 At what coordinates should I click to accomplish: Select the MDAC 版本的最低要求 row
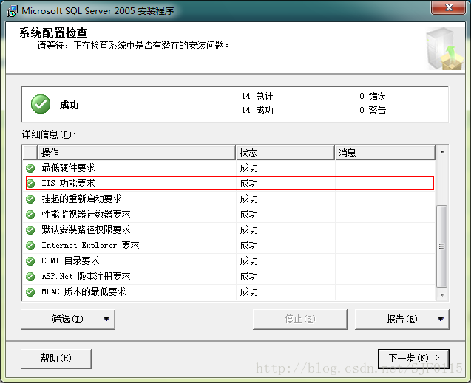tap(230, 292)
